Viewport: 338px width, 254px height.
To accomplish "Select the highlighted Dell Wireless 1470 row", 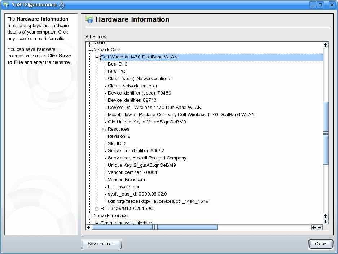I will click(211, 57).
